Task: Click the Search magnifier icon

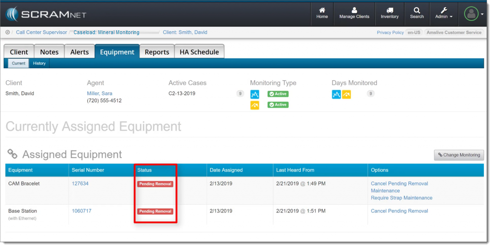Action: 417,10
